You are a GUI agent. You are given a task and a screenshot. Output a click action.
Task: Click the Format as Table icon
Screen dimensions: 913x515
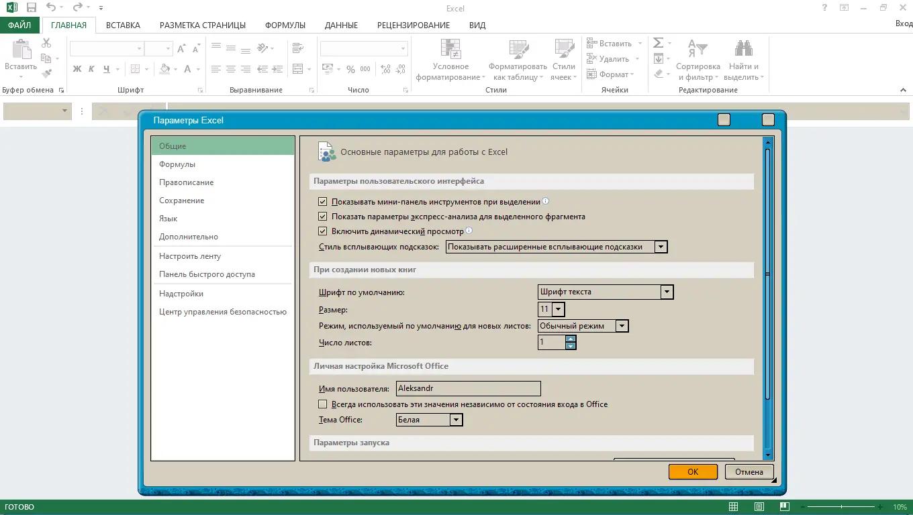tap(518, 49)
